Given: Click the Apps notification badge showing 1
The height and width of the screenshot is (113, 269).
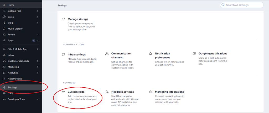Looking at the screenshot, I should [x=34, y=41].
